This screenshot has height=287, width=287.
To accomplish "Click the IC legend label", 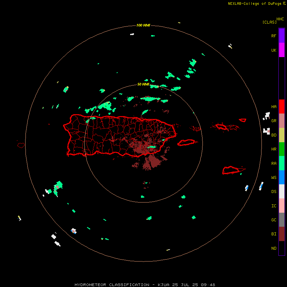I will pyautogui.click(x=274, y=206).
